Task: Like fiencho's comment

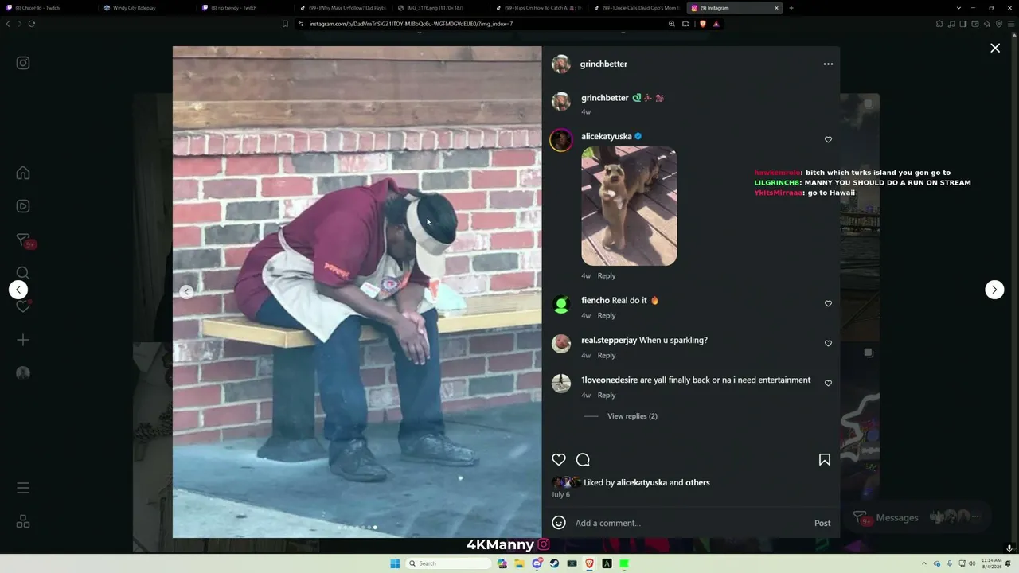Action: (828, 304)
